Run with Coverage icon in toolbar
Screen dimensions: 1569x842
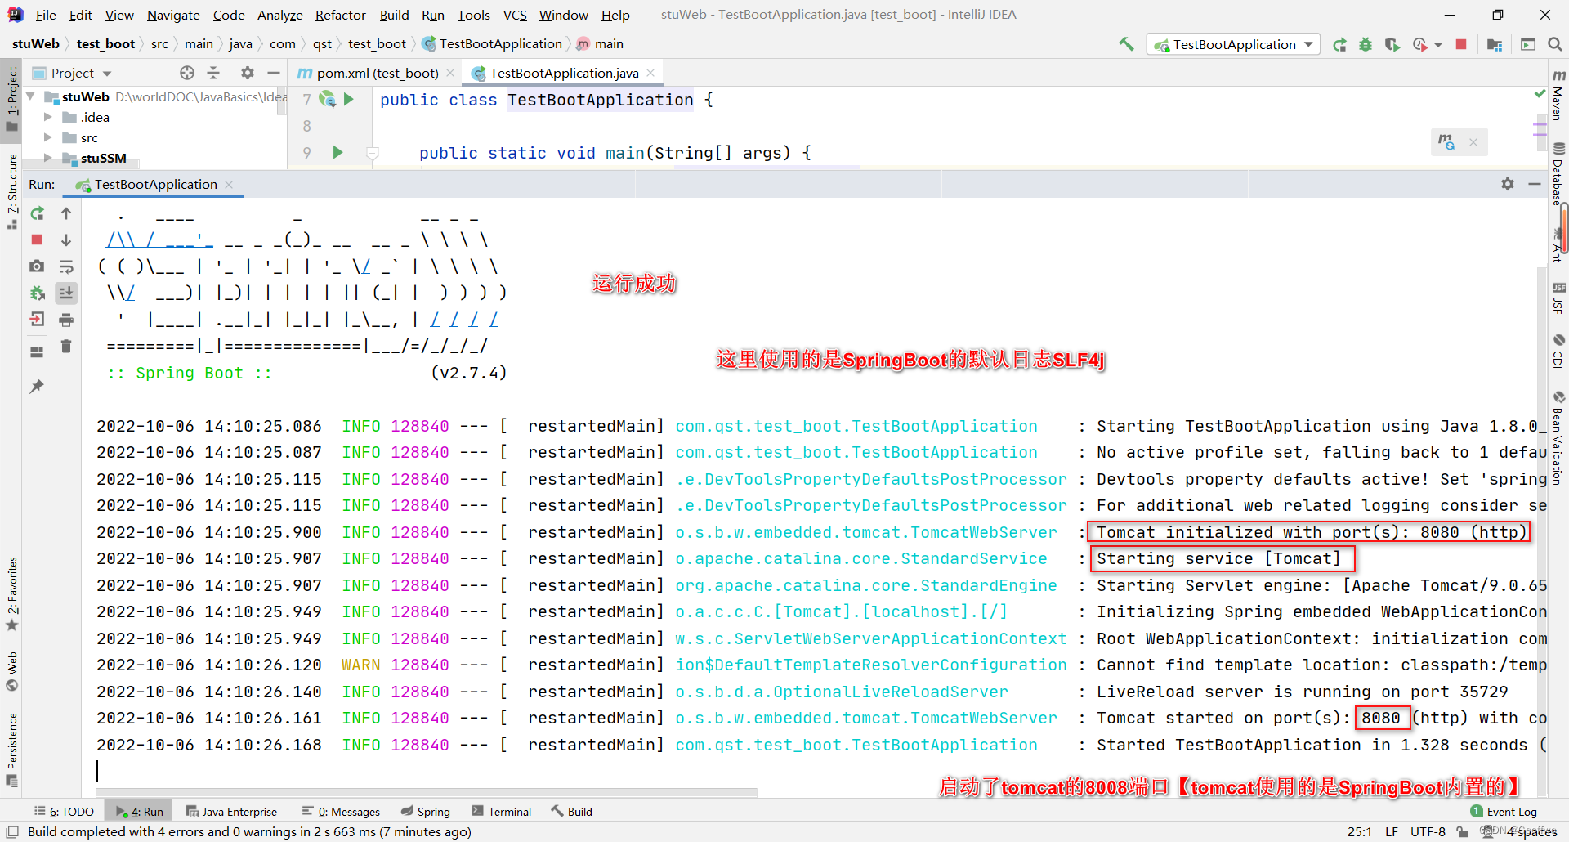(1392, 44)
